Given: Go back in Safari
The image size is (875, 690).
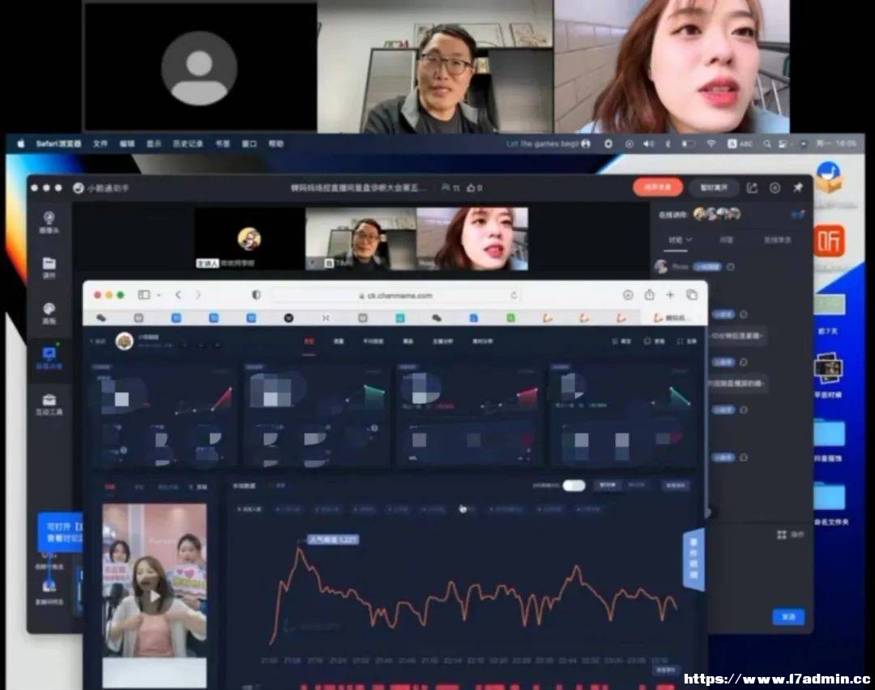Looking at the screenshot, I should pyautogui.click(x=178, y=295).
